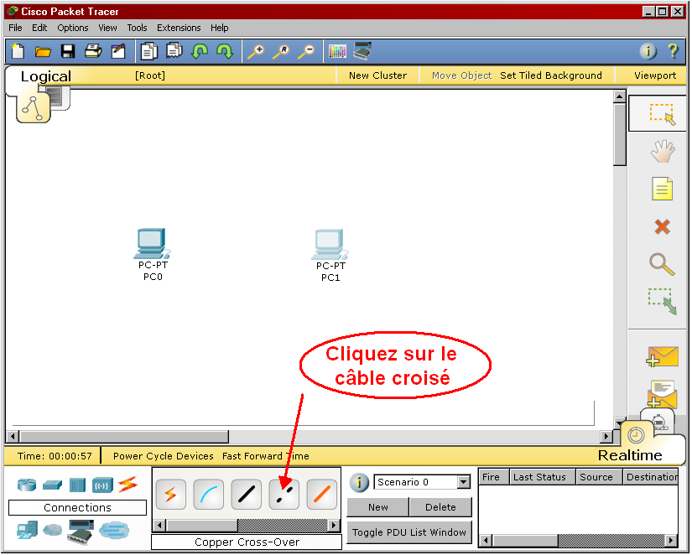Select the Copper Cross-Over cable
Screen dimensions: 692x555
(284, 495)
